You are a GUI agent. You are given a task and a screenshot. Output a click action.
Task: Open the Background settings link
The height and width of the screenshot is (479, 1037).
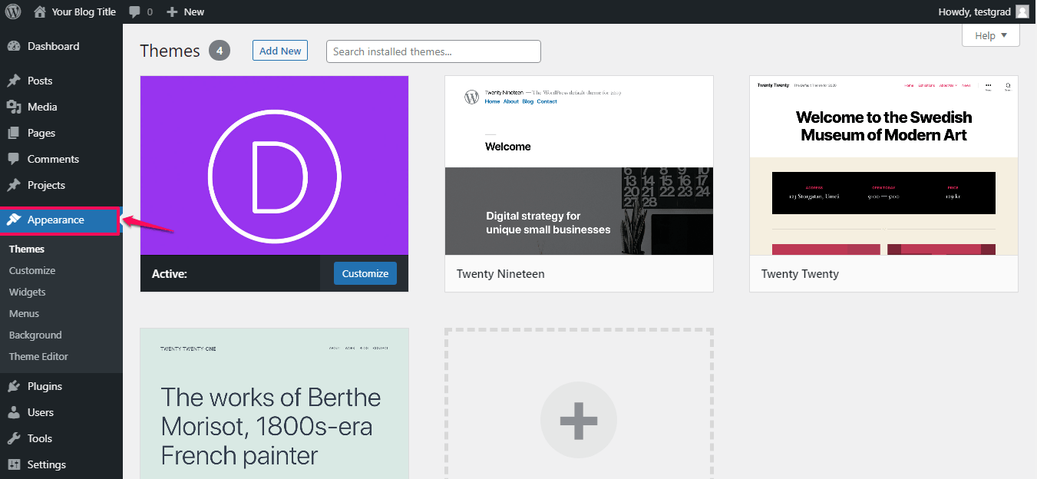(x=35, y=335)
